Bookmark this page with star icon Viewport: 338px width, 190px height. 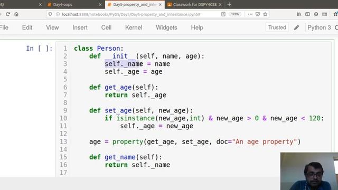[x=265, y=14]
